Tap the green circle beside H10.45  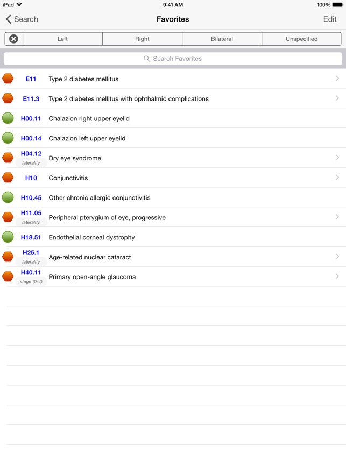pos(8,197)
